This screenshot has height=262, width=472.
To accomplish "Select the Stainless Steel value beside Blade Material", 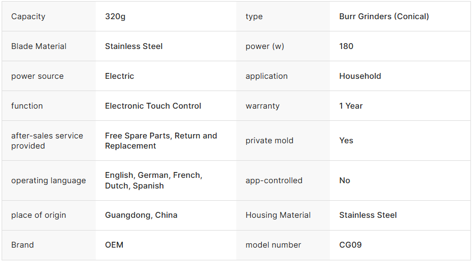I will point(134,46).
